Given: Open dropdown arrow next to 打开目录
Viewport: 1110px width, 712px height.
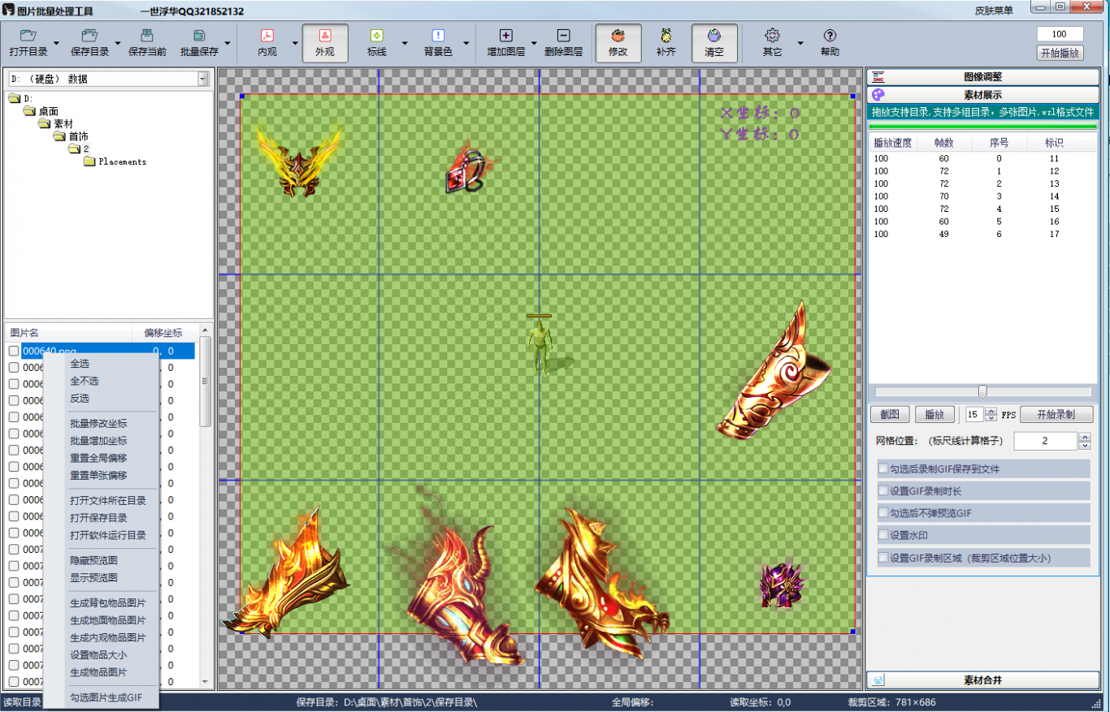Looking at the screenshot, I should 56,43.
